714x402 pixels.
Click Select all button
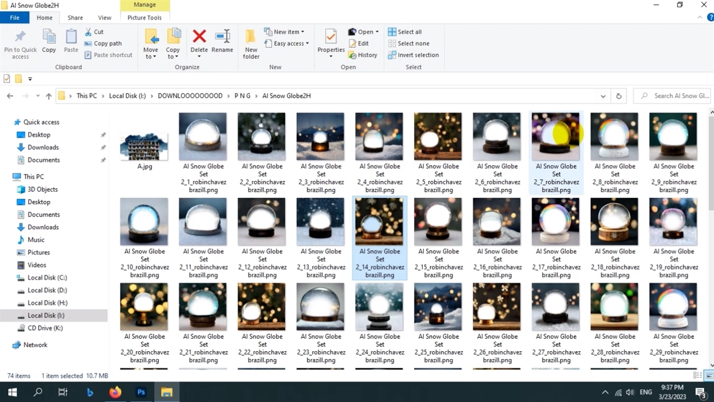click(x=405, y=32)
